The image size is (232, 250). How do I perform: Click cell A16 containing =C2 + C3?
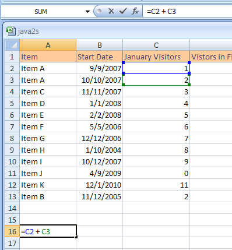pyautogui.click(x=48, y=231)
